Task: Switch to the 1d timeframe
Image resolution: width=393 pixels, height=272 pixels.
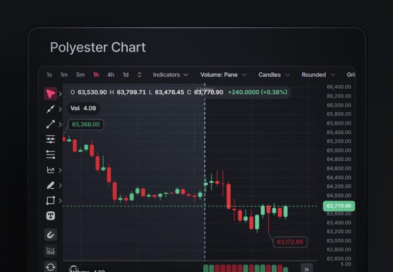Action: (x=125, y=75)
